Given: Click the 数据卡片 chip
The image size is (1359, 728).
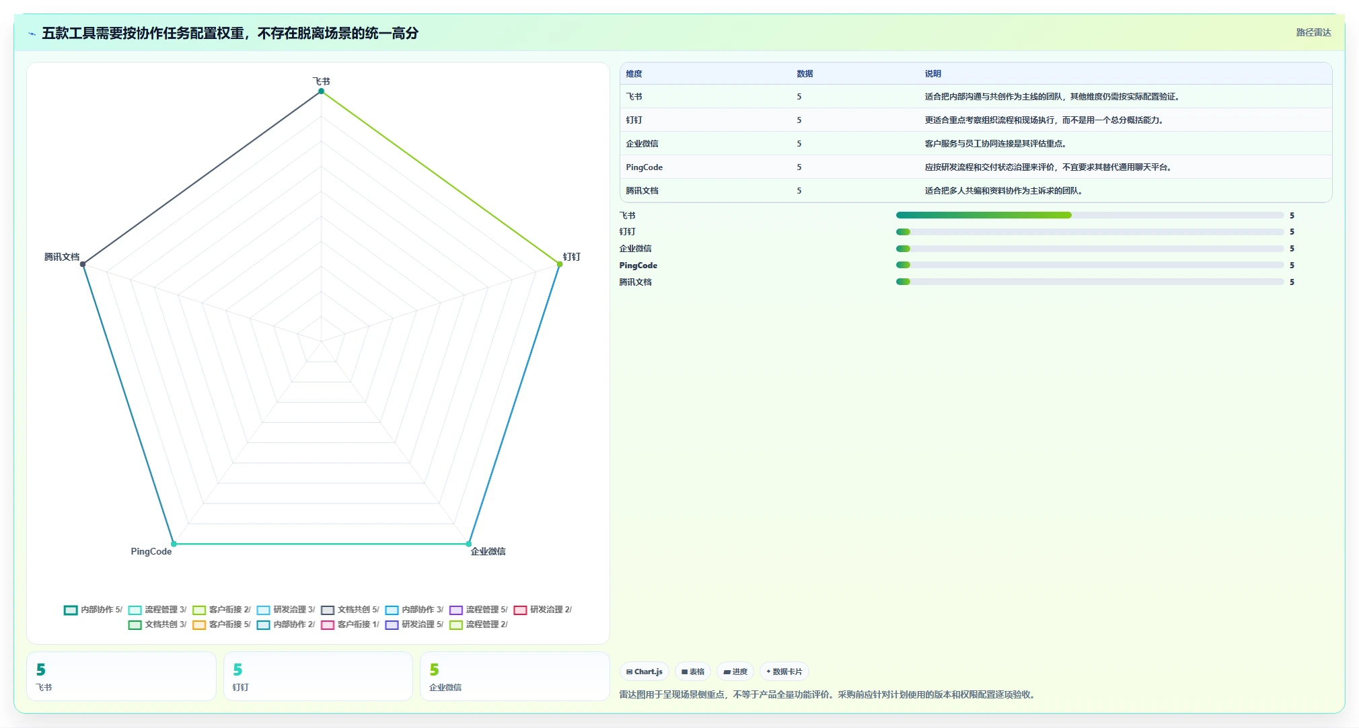Looking at the screenshot, I should [x=784, y=672].
